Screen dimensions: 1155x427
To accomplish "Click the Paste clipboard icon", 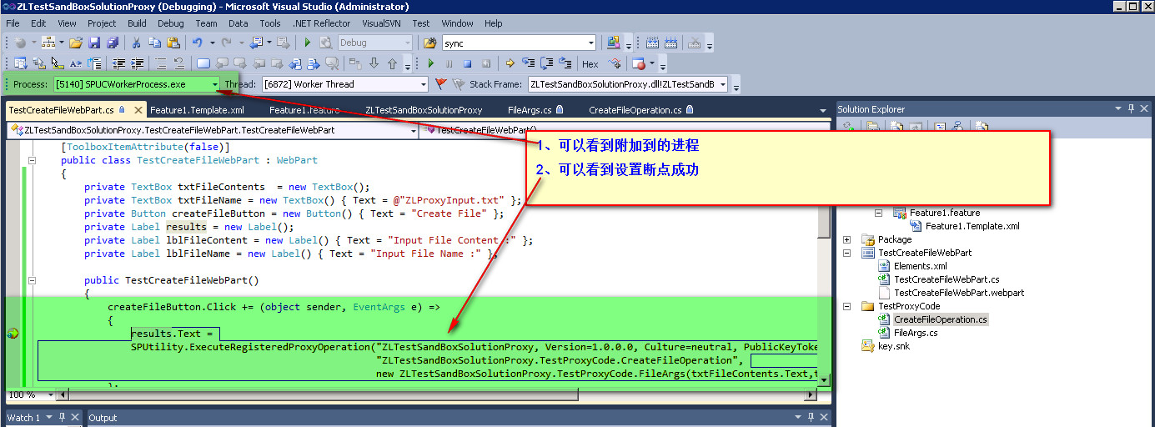I will coord(173,42).
